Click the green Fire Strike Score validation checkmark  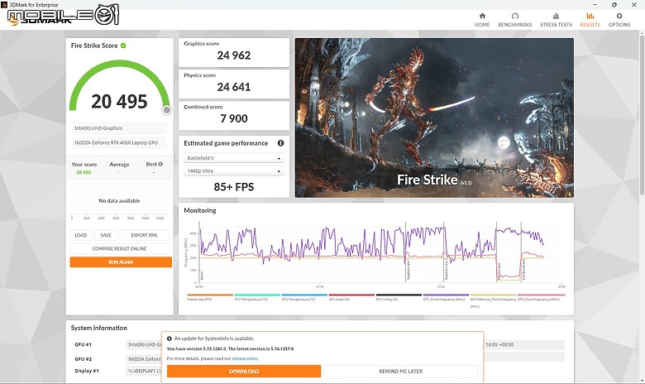point(123,46)
